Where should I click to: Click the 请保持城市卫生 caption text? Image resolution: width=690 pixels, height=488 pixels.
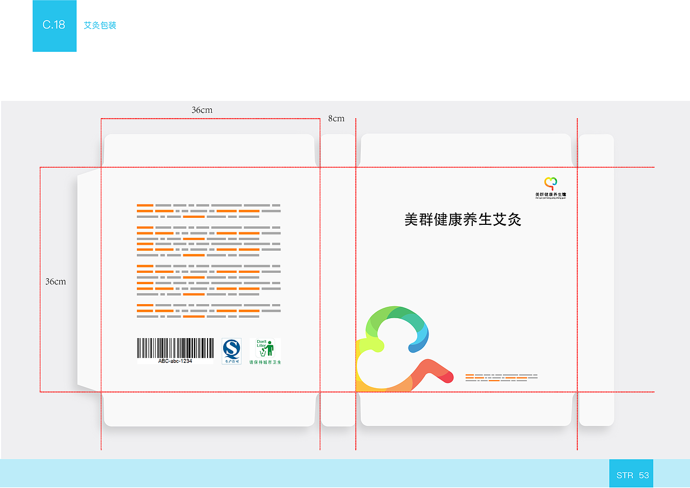[265, 362]
